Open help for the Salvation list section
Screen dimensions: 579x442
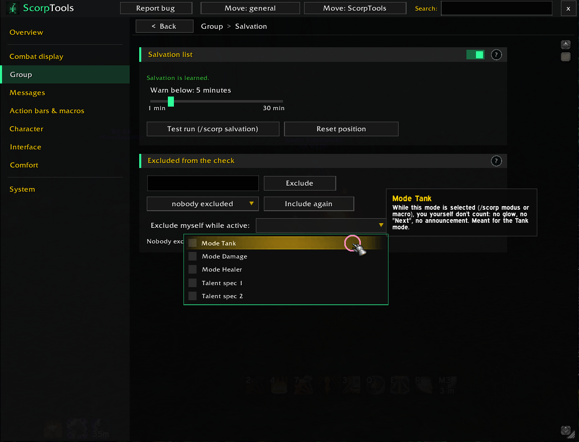pos(496,55)
